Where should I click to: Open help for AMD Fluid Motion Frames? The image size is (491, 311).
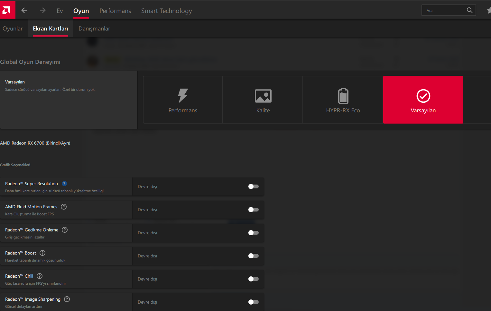point(64,207)
